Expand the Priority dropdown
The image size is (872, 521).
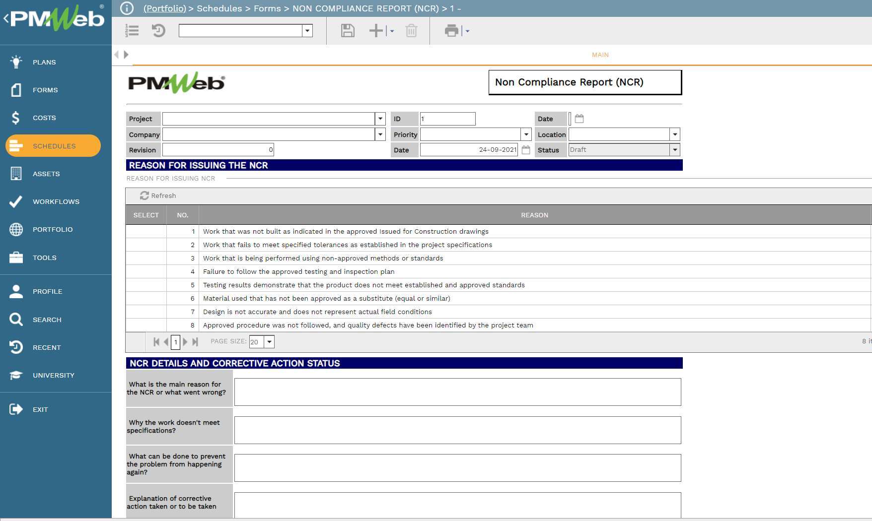tap(526, 134)
